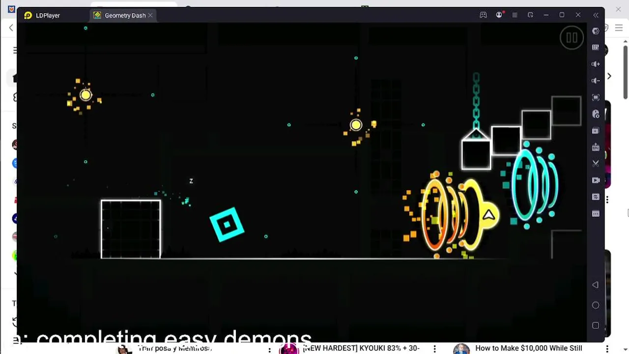
Task: Start the video recorder tool
Action: coord(596,180)
